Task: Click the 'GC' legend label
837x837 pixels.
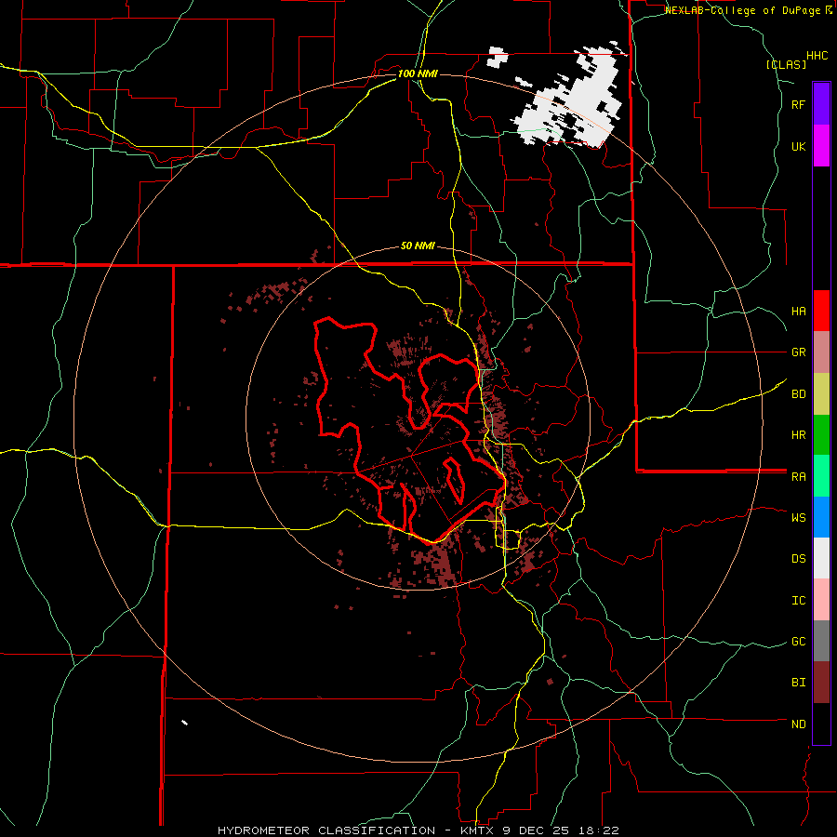Action: pyautogui.click(x=798, y=642)
